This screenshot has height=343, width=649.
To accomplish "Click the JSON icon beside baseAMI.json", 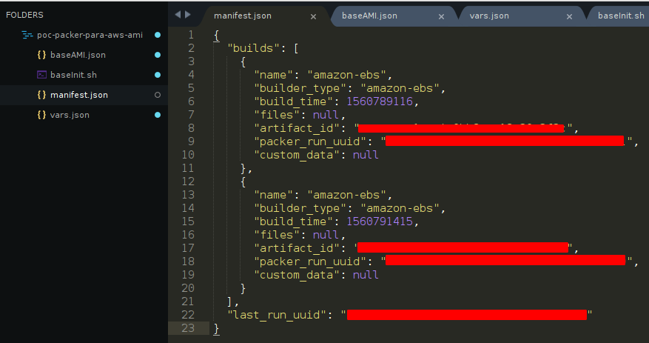I will (41, 55).
